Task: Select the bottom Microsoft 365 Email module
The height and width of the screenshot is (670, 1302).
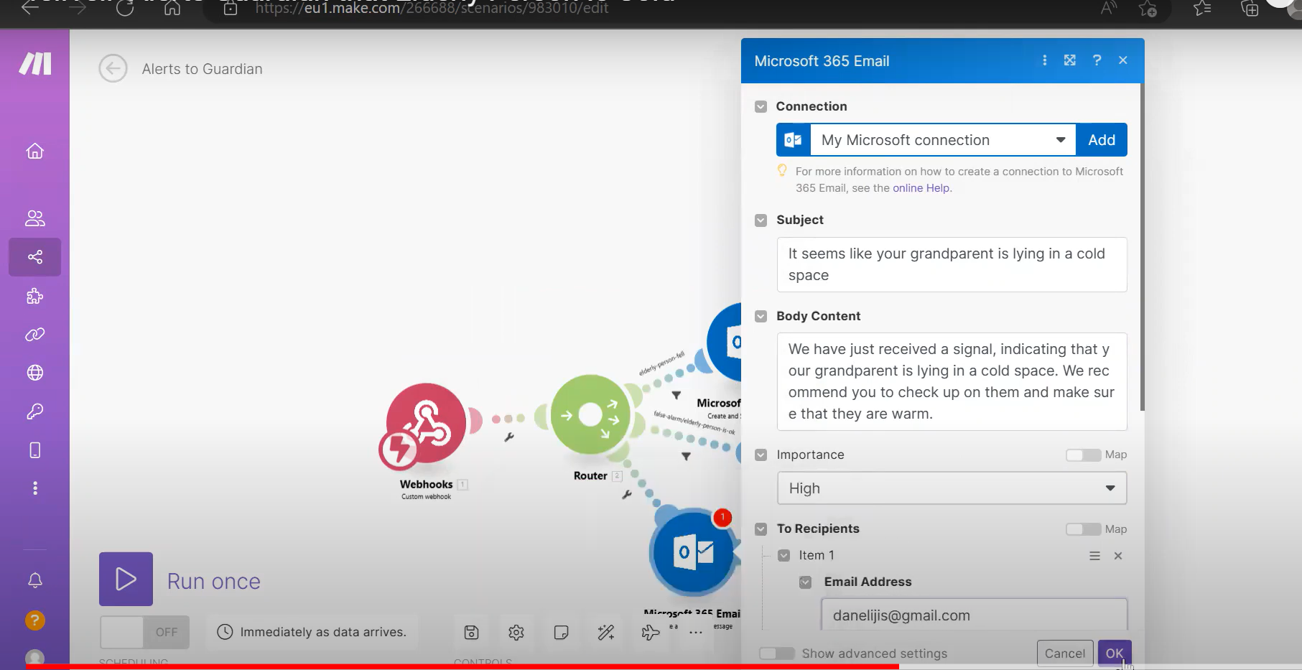Action: (x=692, y=552)
